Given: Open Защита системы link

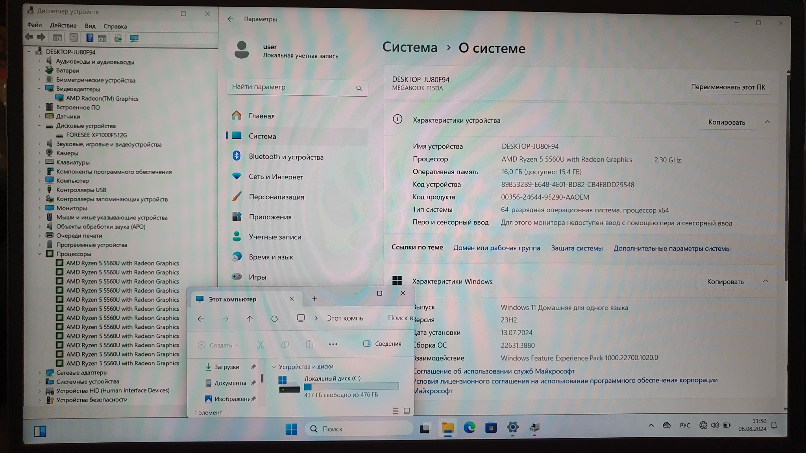Looking at the screenshot, I should click(576, 248).
